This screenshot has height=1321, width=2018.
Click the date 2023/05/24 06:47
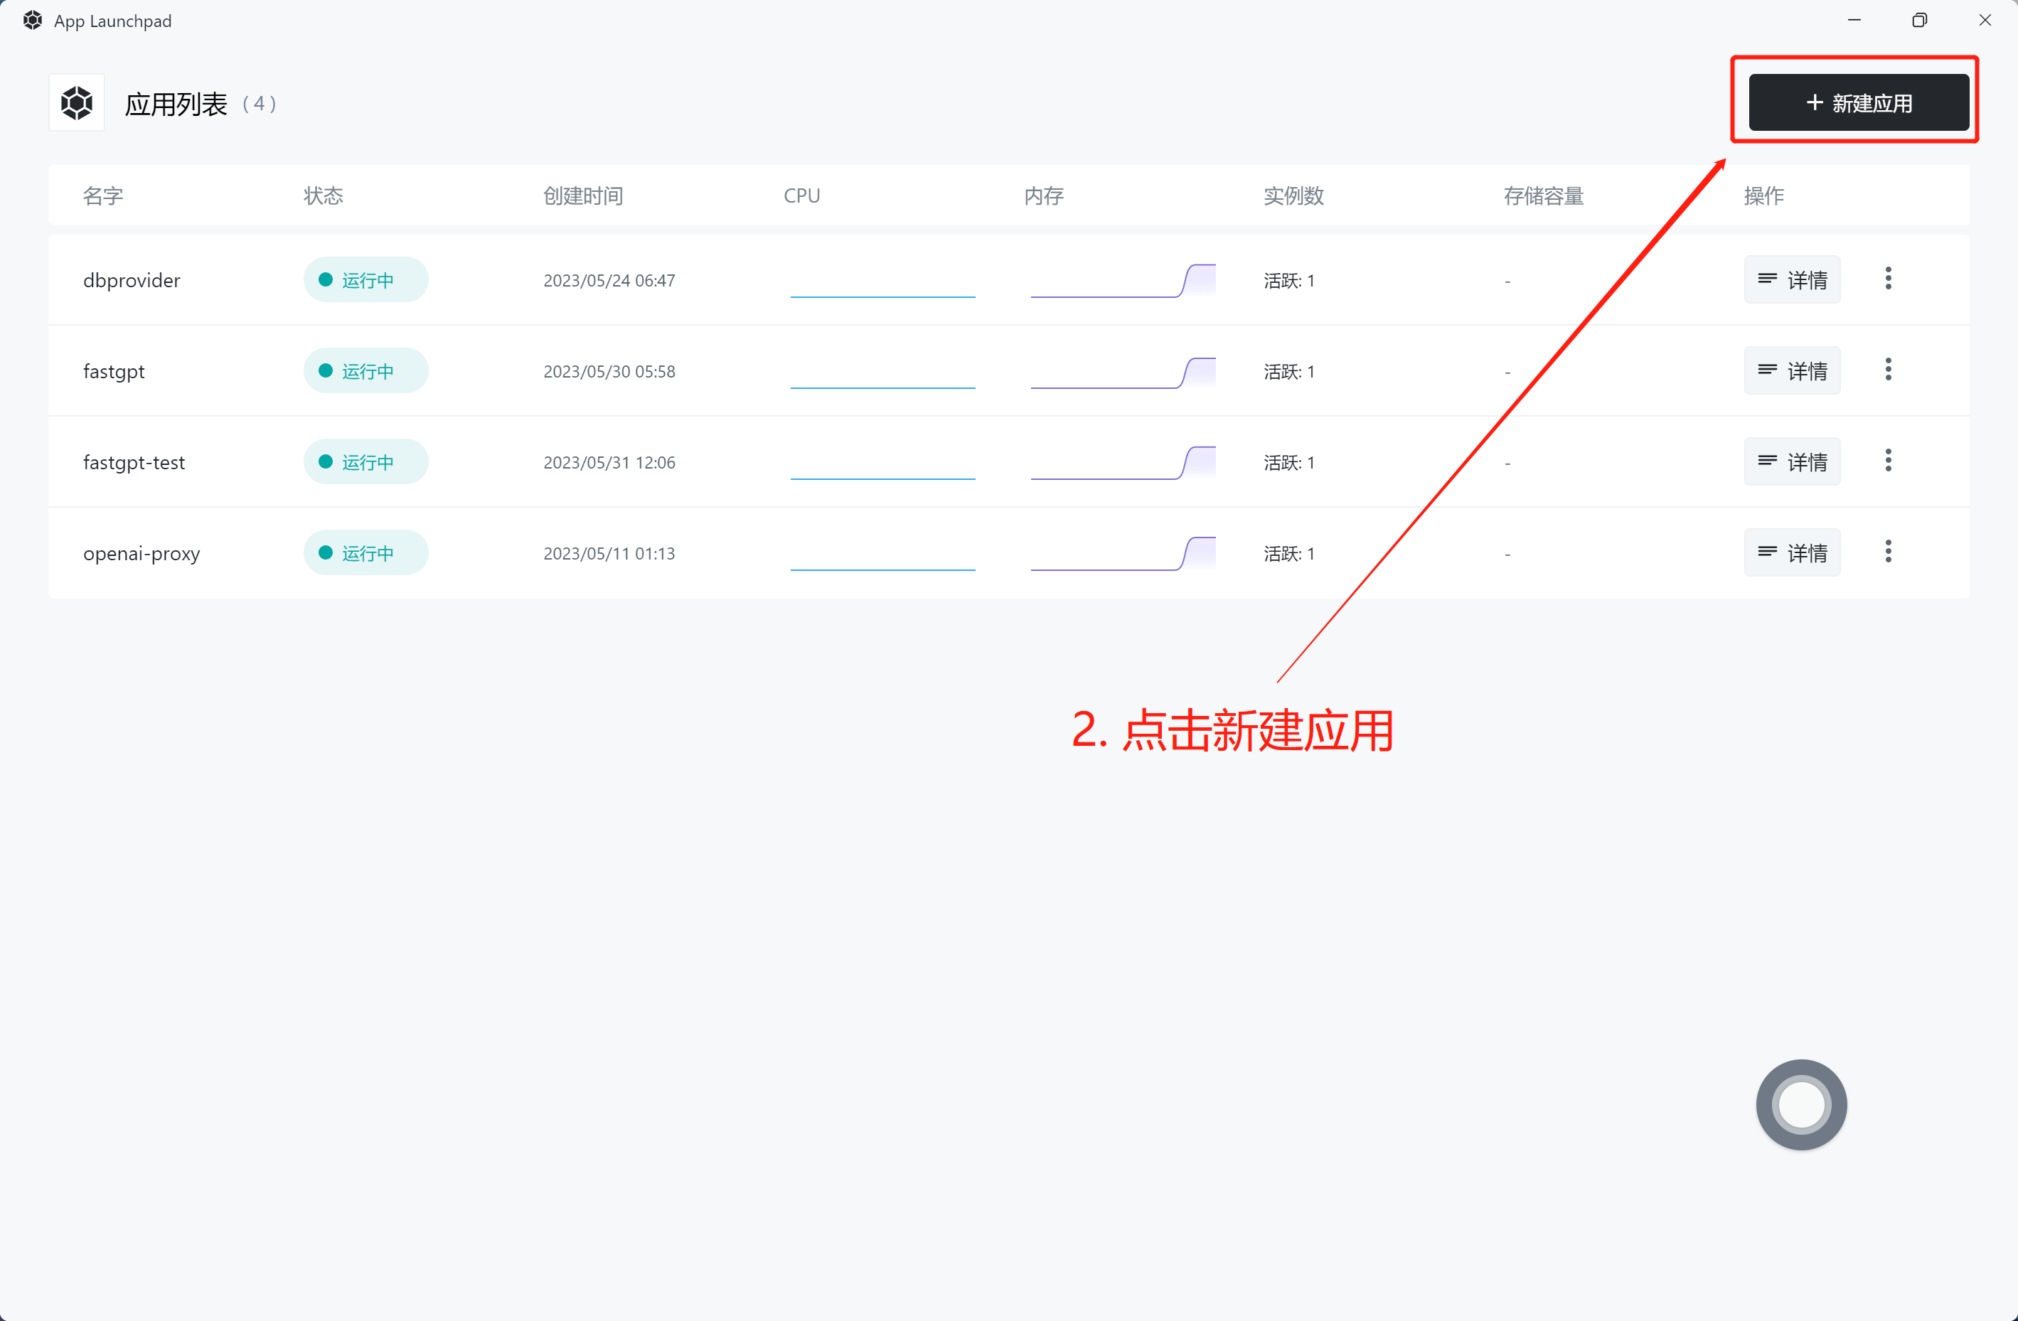(x=609, y=281)
